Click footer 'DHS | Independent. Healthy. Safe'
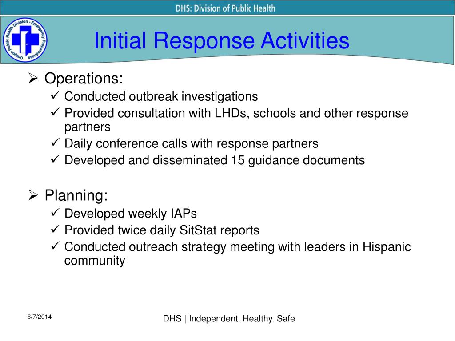Screen dimensions: 455x341 [x=229, y=319]
